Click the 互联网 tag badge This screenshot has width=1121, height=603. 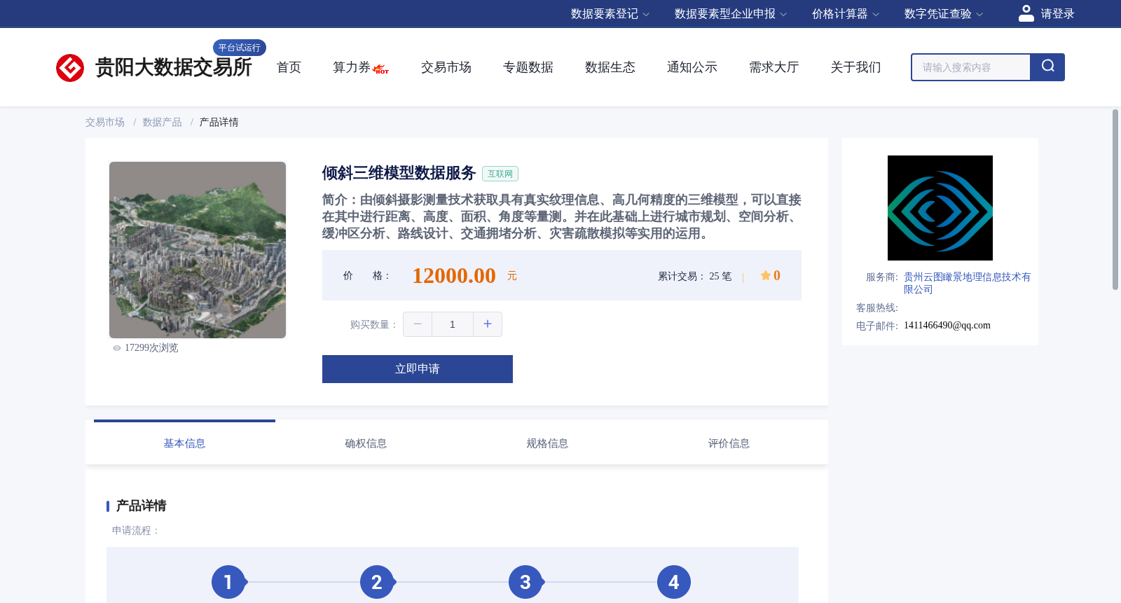[500, 174]
